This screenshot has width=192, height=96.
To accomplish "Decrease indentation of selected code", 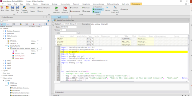I will (86, 11).
